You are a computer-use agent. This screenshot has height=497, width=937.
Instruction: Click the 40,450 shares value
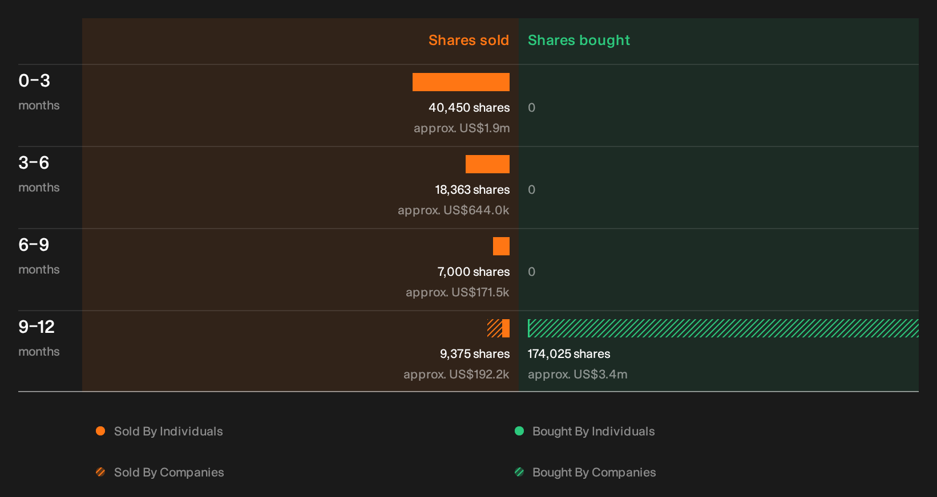[x=469, y=108]
